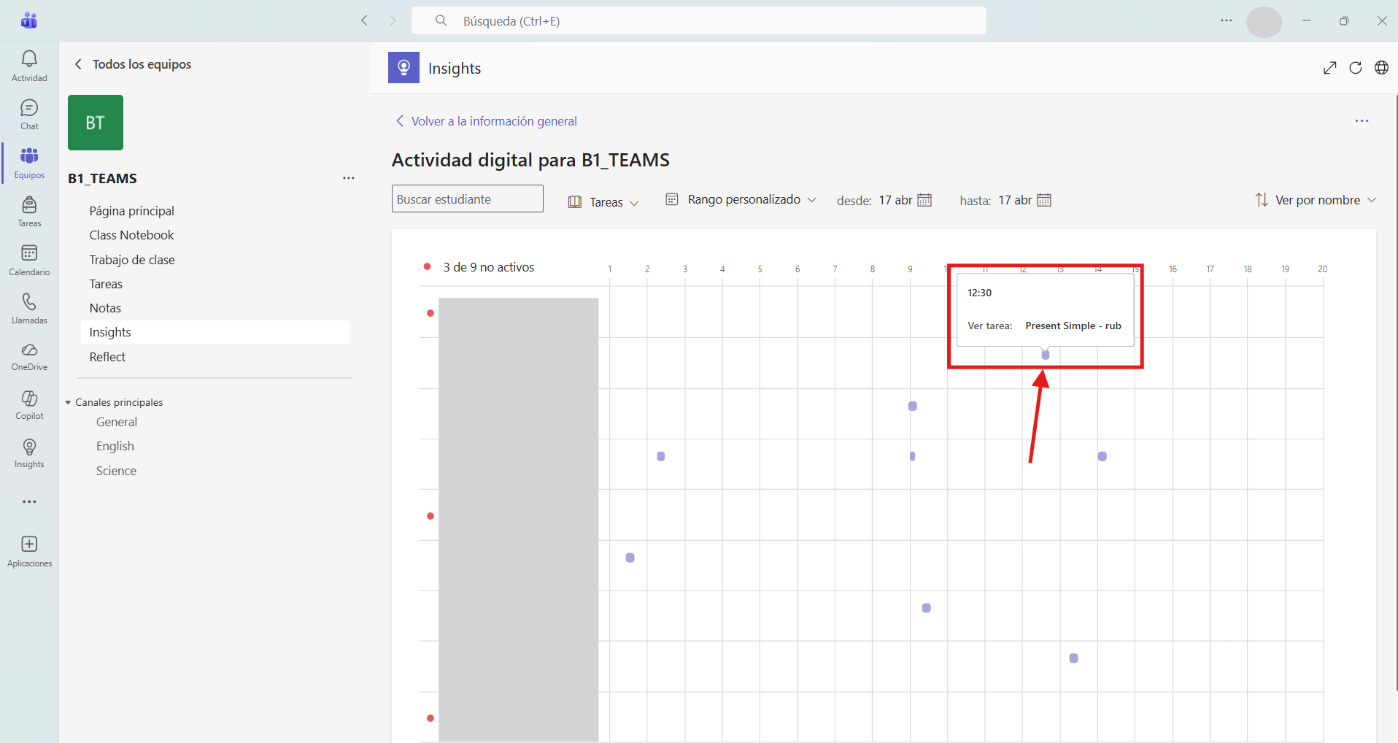The image size is (1398, 743).
Task: Open Tareas in the left rail
Action: coord(29,212)
